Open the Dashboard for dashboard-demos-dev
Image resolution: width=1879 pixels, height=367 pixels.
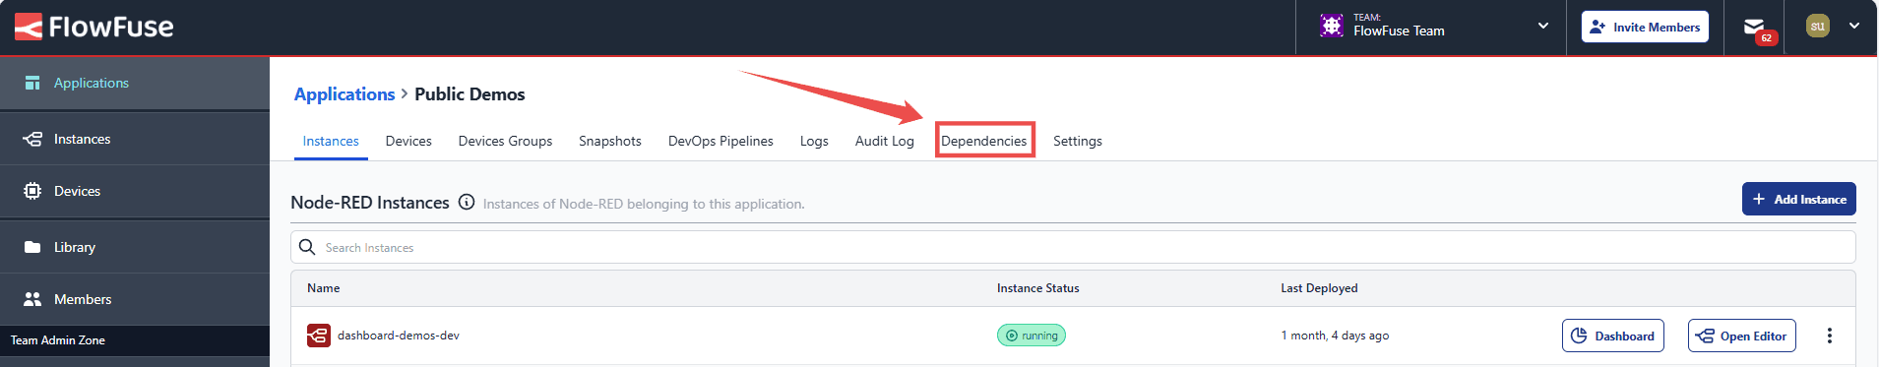[x=1612, y=336]
